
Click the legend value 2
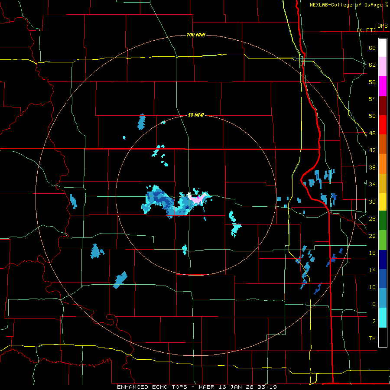374,322
